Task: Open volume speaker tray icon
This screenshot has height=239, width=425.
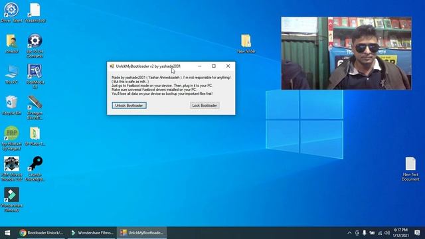Action: 387,233
